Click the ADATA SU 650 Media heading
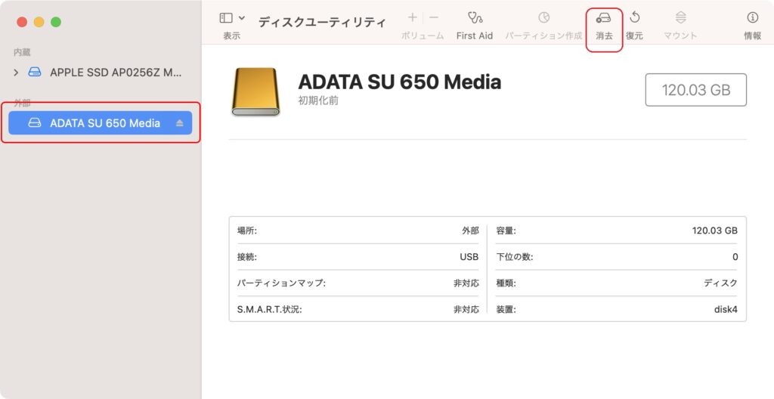 [399, 82]
